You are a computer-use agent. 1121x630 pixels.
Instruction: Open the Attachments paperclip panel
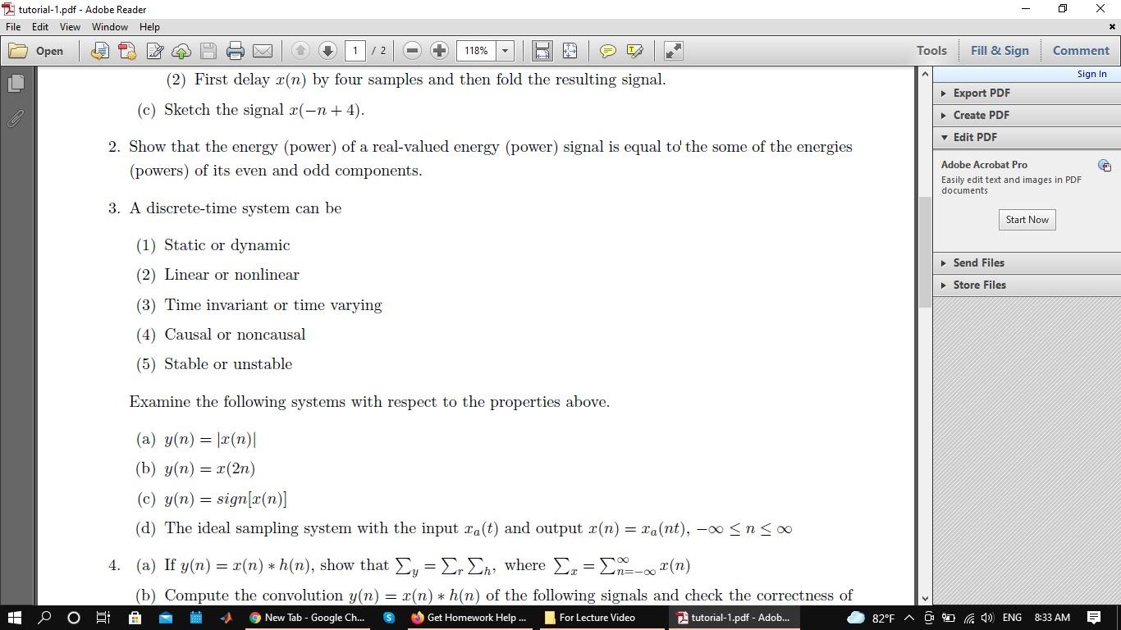[x=15, y=119]
